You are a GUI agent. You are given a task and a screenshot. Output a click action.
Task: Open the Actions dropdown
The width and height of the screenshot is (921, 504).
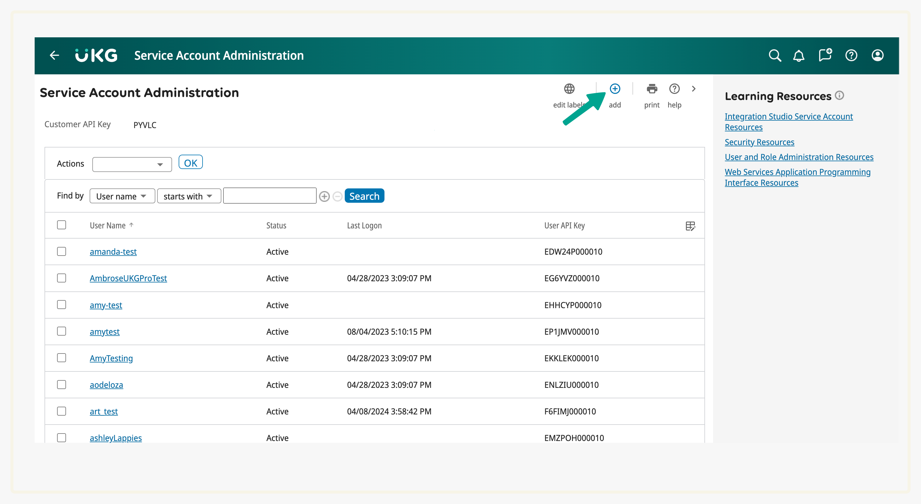coord(131,165)
